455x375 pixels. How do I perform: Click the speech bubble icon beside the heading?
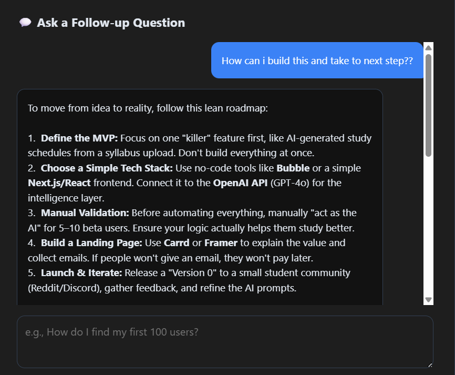[x=25, y=23]
